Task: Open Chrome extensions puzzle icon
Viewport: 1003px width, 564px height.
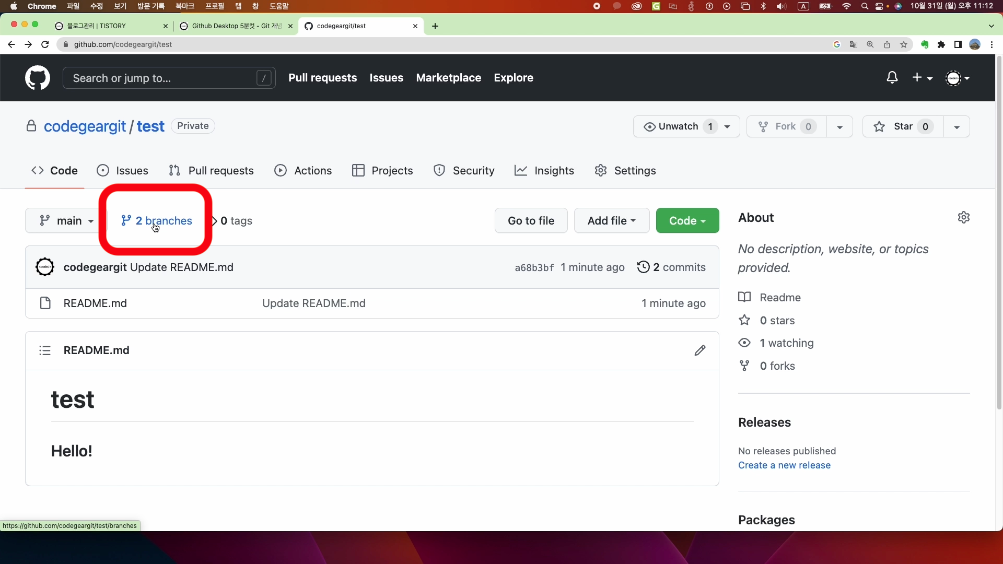Action: coord(941,44)
